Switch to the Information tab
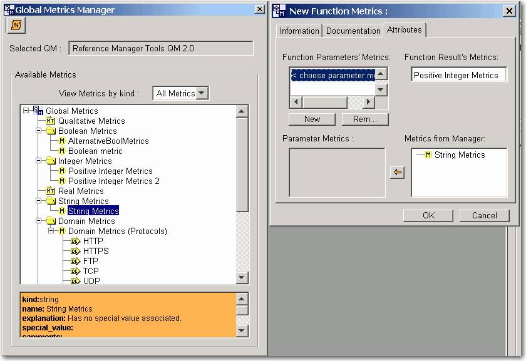This screenshot has width=526, height=361. (x=299, y=31)
